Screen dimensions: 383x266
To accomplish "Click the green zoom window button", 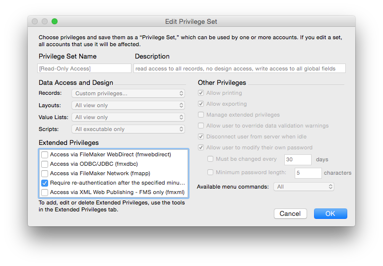I will point(55,21).
